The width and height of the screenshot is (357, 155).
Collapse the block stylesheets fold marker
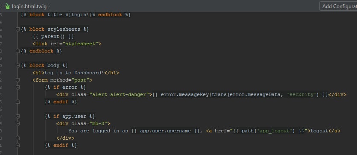pyautogui.click(x=18, y=29)
